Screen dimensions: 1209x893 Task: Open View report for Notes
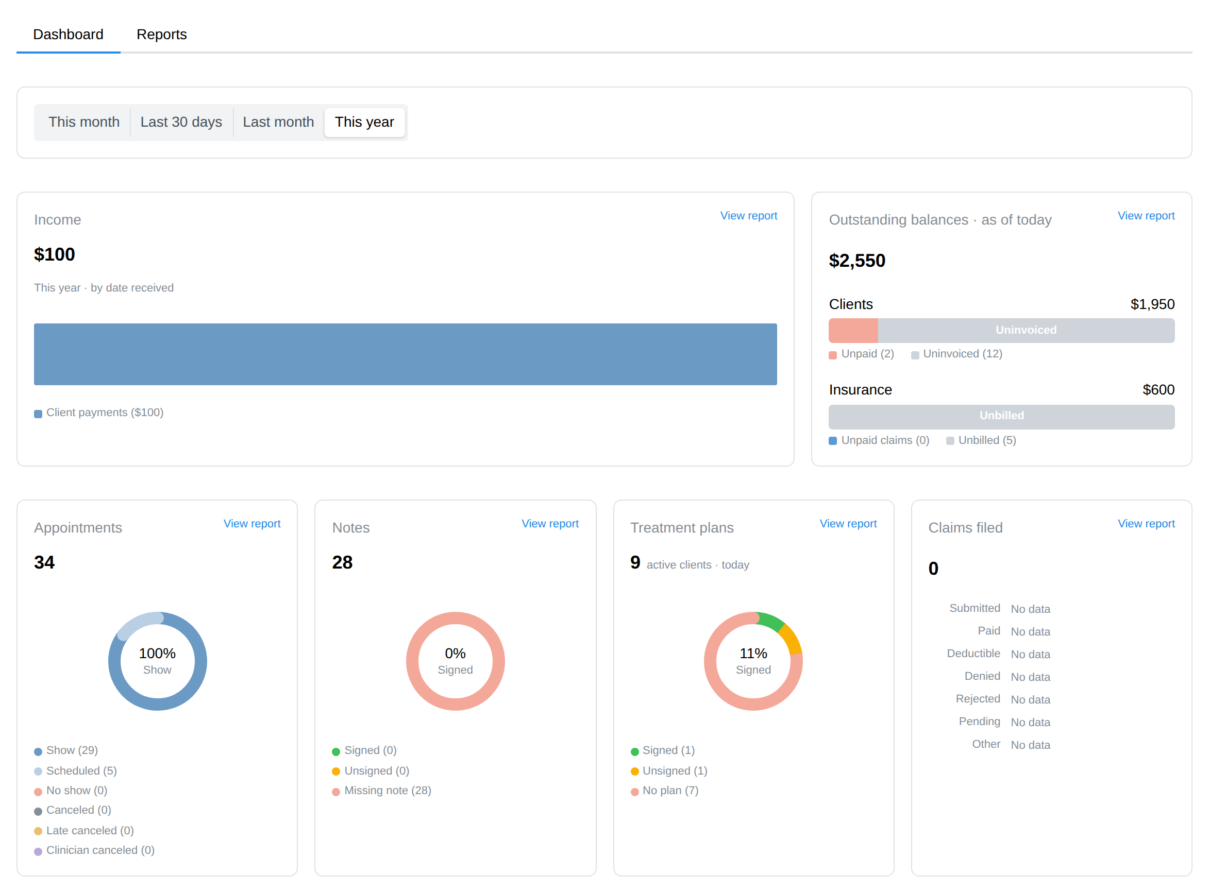pyautogui.click(x=549, y=524)
